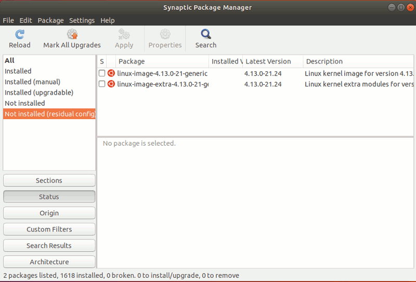Open Custom Filters view
Screen dimensions: 416x282
coord(49,229)
